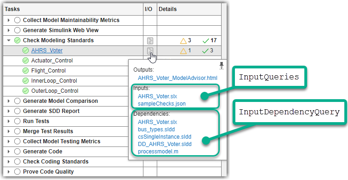Expand Generate Model Comparison task
348x180 pixels.
[9, 101]
